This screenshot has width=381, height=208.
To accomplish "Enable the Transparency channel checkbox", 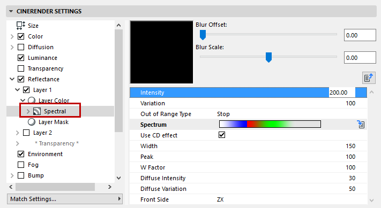I will coord(21,68).
